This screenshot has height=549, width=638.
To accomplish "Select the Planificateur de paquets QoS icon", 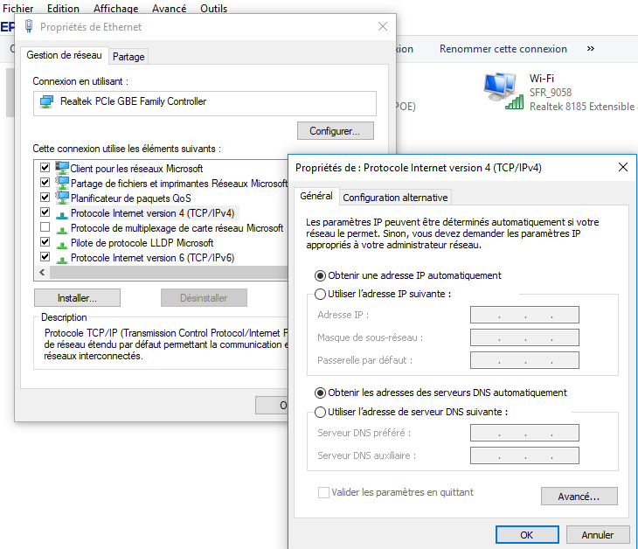I will tap(62, 198).
